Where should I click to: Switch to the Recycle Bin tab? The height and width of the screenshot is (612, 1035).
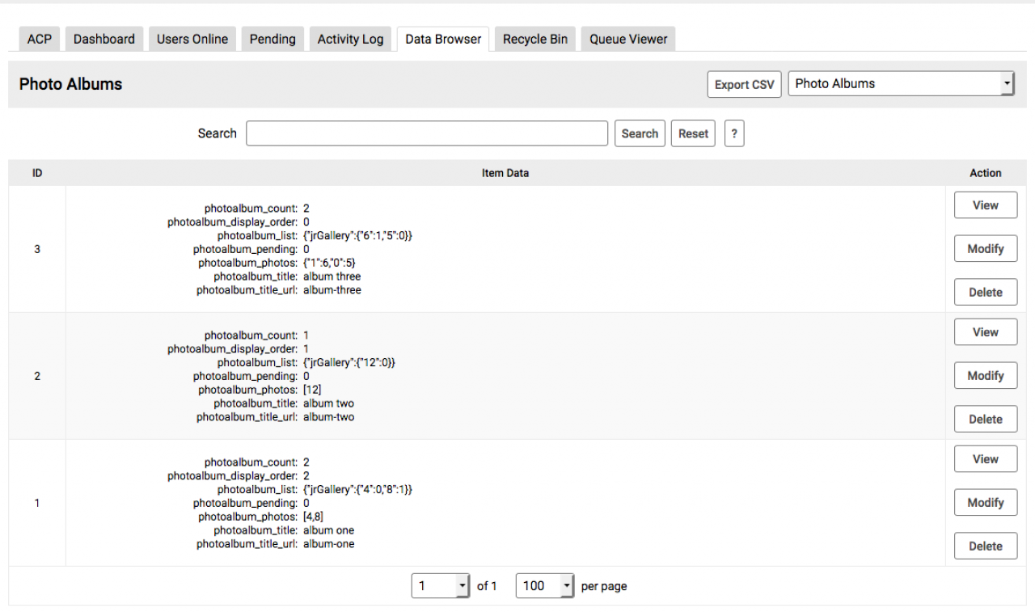click(x=535, y=39)
